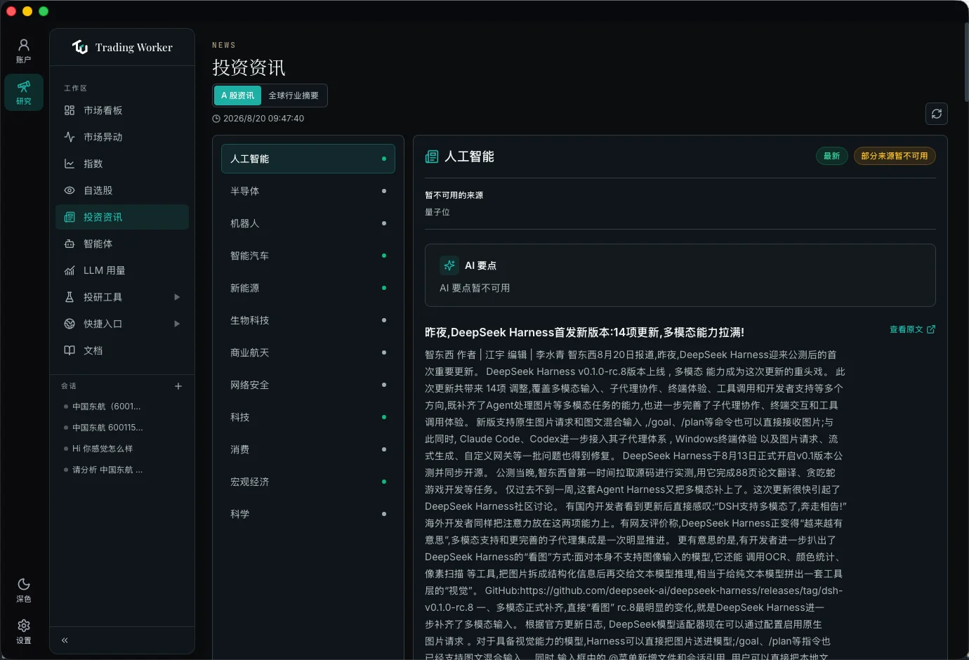969x660 pixels.
Task: Open the 账户 account icon
Action: tap(23, 45)
